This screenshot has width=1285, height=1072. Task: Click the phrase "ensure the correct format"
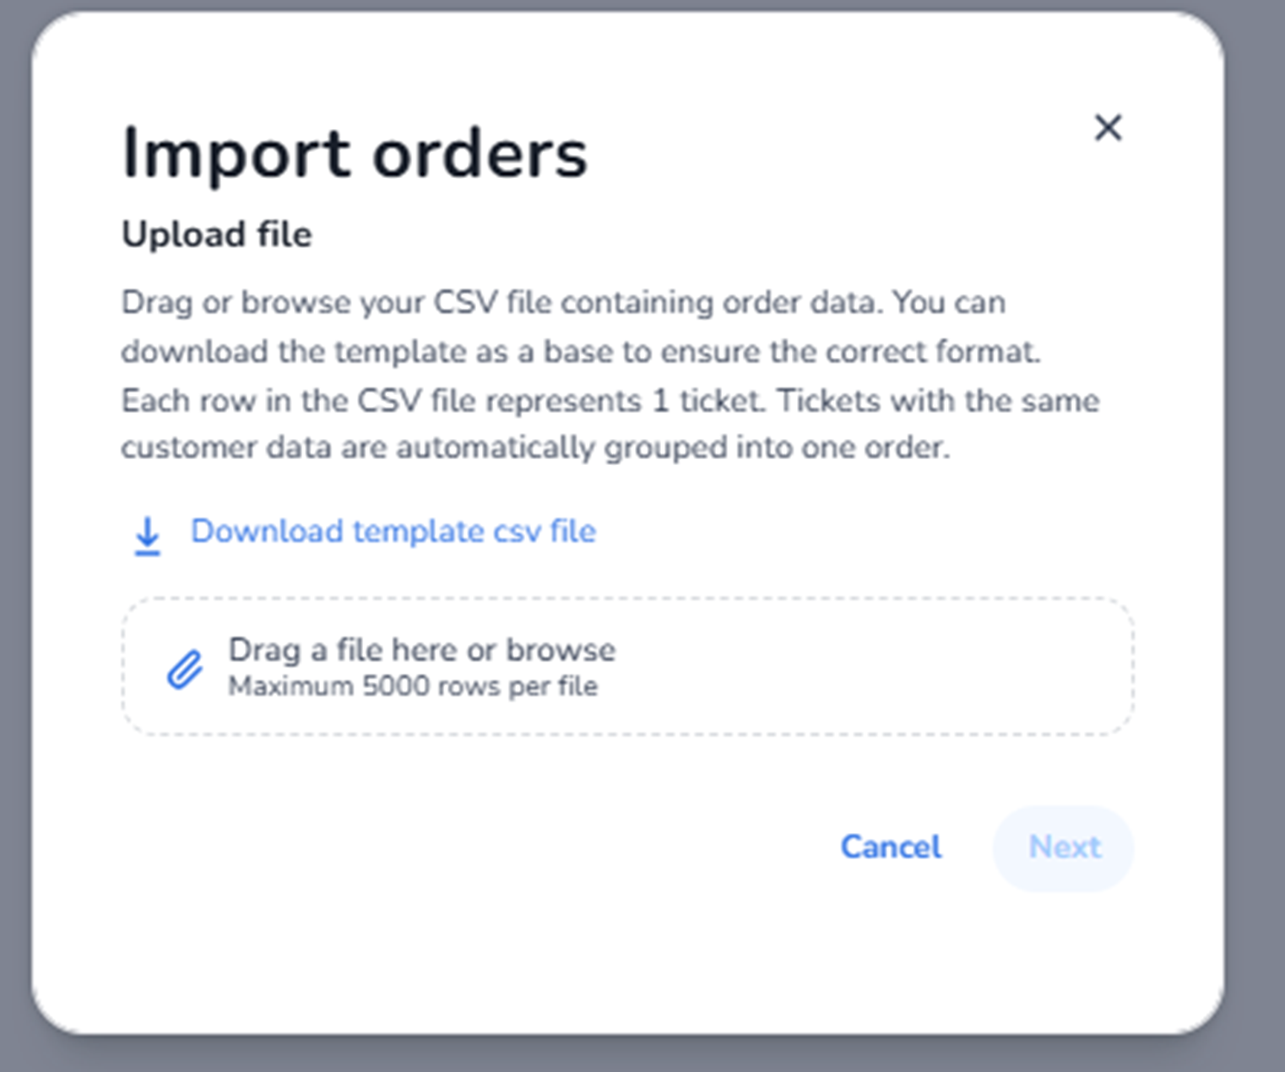point(850,351)
